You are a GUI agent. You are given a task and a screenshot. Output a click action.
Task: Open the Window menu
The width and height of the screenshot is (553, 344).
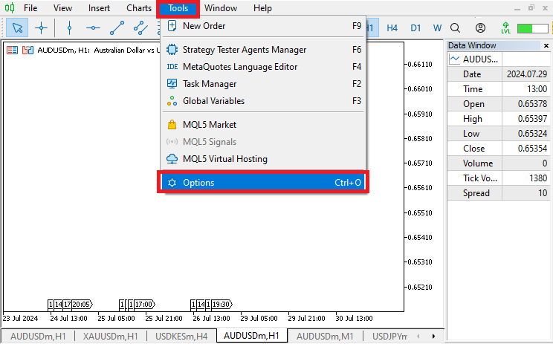221,7
